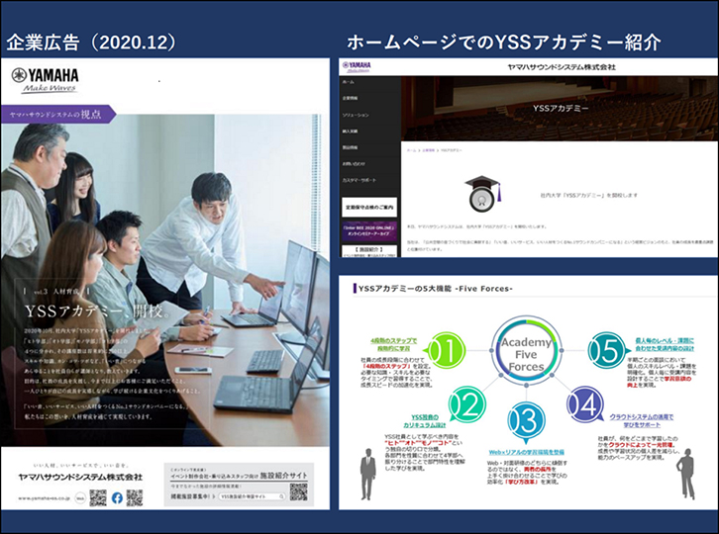Click the 個人毎のレベル・課題に合わせた受講内容の設計 heading link
Screen dimensions: 719x534
[665, 344]
